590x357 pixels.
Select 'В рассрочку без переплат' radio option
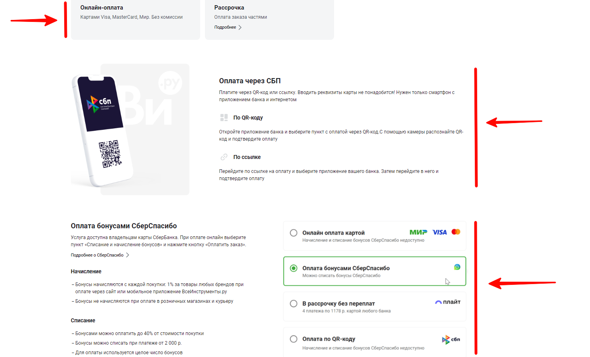(294, 304)
